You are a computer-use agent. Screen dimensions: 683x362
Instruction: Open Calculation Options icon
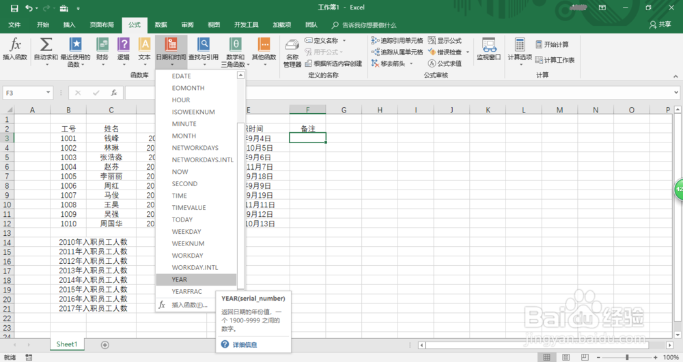coord(520,45)
